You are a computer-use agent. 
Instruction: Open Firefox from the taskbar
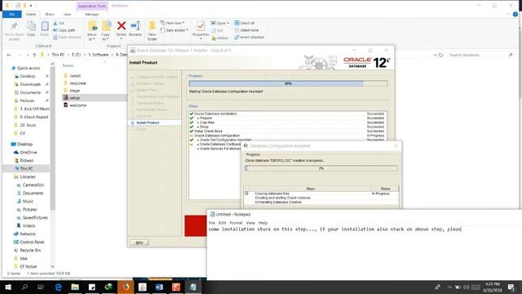point(126,287)
